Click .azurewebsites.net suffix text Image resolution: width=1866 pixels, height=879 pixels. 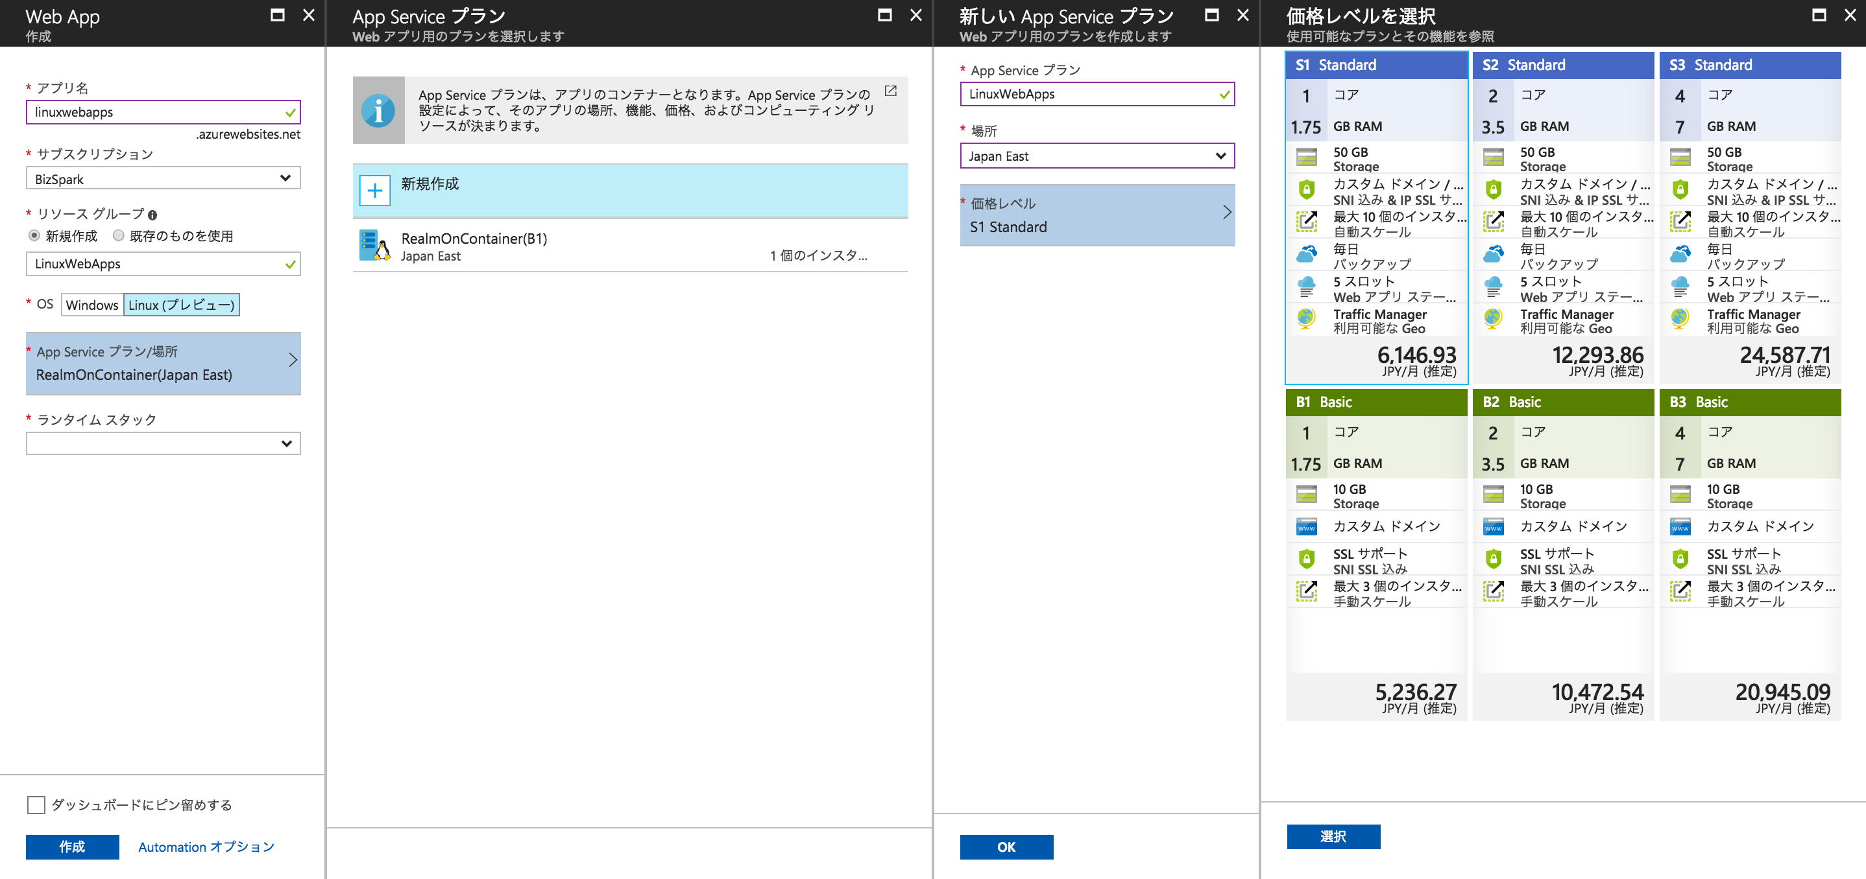point(248,135)
